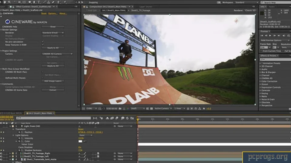Open the Active Camera view dropdown
Screen dimensions: 291x163
coord(163,109)
